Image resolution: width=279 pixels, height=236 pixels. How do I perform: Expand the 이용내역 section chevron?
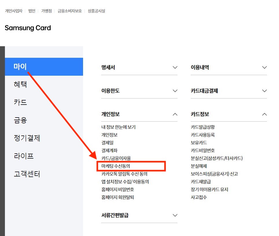[x=265, y=68]
